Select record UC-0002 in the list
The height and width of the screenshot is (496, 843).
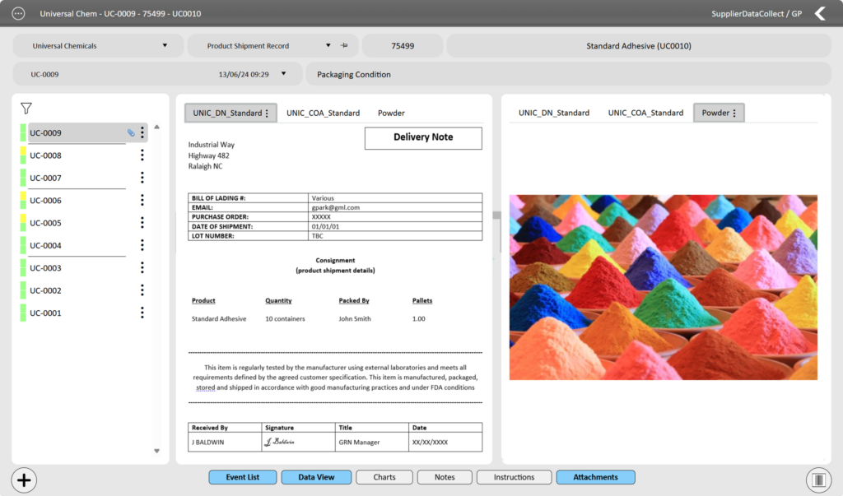point(83,290)
